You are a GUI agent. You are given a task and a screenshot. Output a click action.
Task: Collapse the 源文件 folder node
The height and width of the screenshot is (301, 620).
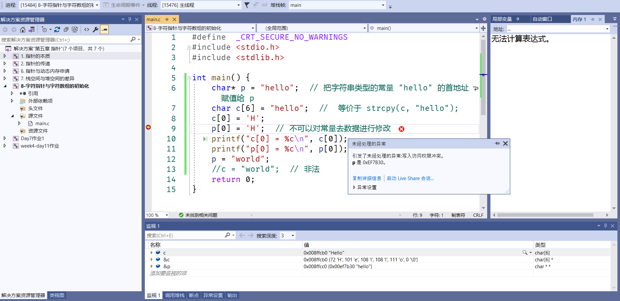click(x=12, y=116)
